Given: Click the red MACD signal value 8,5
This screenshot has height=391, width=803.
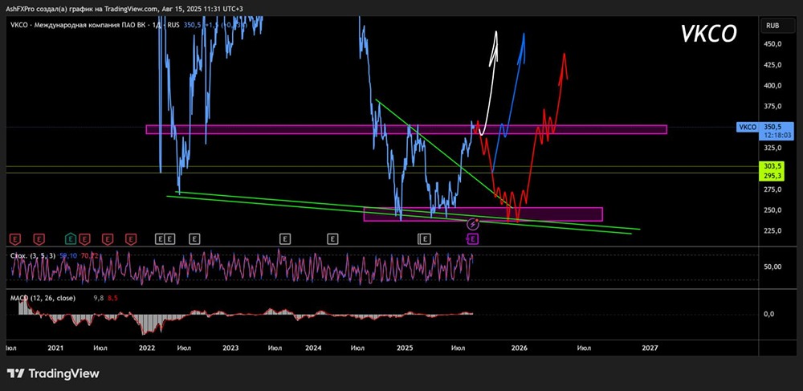Looking at the screenshot, I should click(112, 298).
